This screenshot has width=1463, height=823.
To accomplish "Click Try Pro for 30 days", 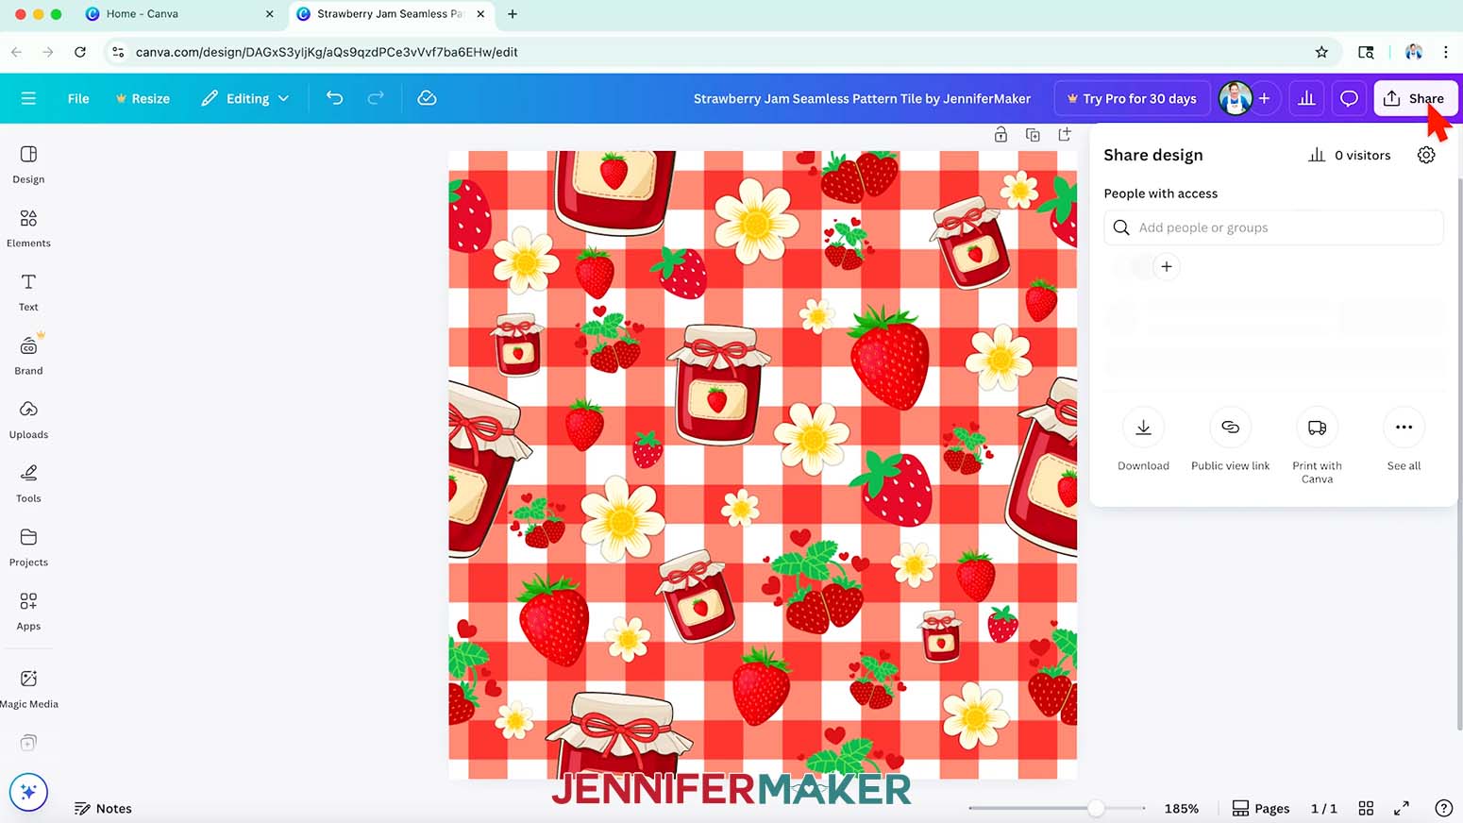I will pyautogui.click(x=1132, y=98).
